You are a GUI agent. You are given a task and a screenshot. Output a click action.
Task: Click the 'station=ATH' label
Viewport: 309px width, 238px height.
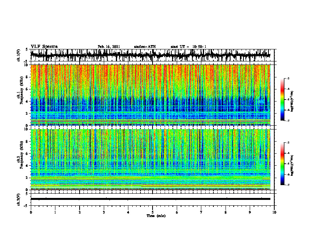click(145, 47)
